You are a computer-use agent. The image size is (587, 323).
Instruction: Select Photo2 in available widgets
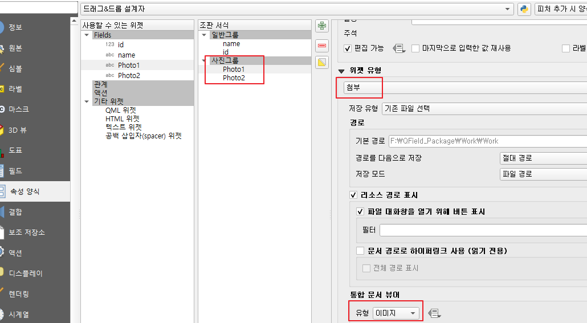128,76
